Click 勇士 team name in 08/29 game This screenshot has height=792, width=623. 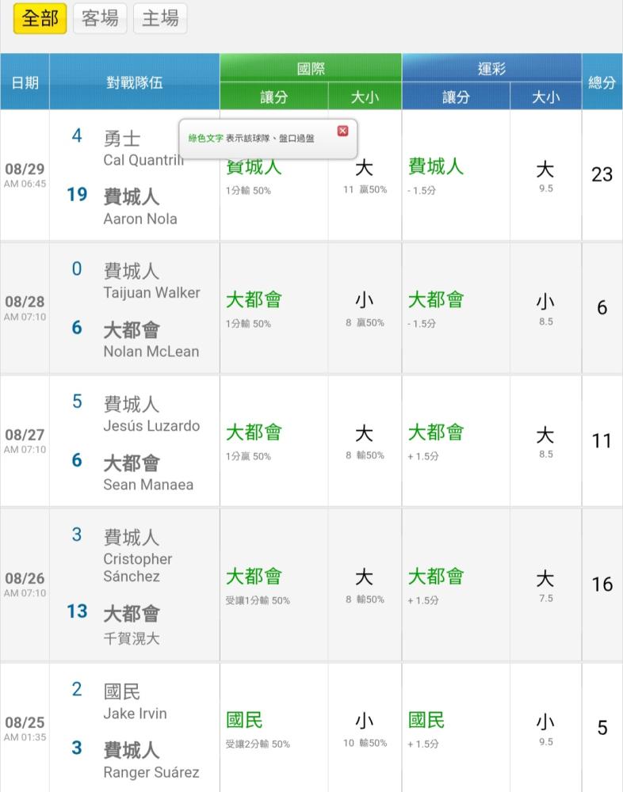coord(122,139)
